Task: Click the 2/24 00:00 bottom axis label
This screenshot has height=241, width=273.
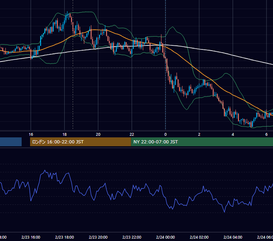Action: [x=165, y=237]
